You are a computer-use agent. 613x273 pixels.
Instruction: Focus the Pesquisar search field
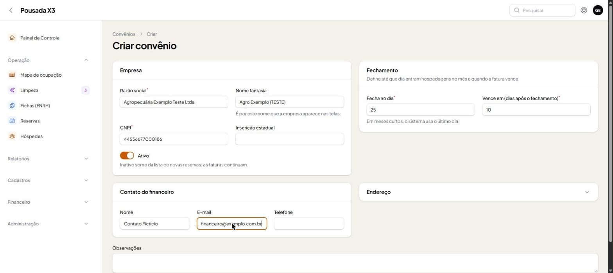(x=542, y=11)
